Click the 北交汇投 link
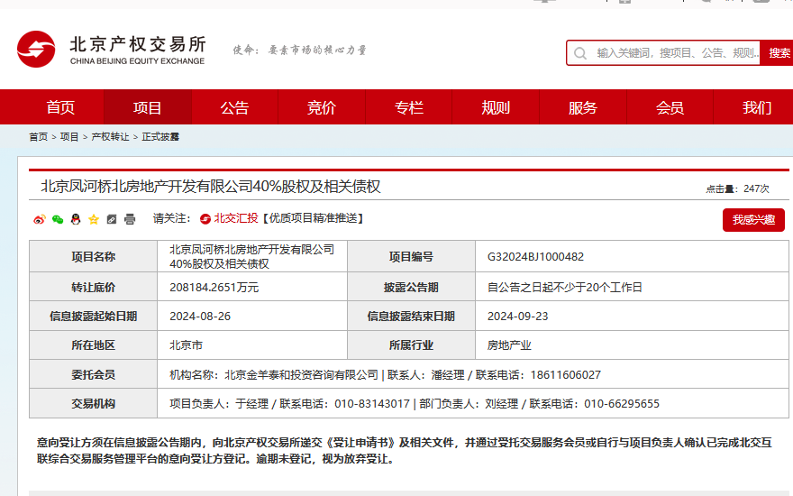The image size is (793, 496). [235, 218]
